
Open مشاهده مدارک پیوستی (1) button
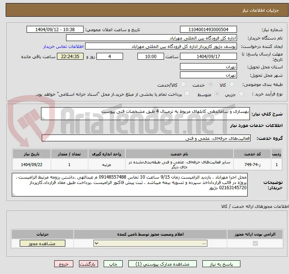[163, 264]
